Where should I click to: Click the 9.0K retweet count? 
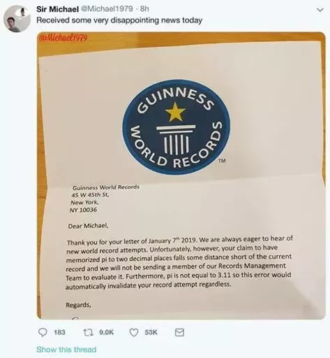tap(107, 332)
